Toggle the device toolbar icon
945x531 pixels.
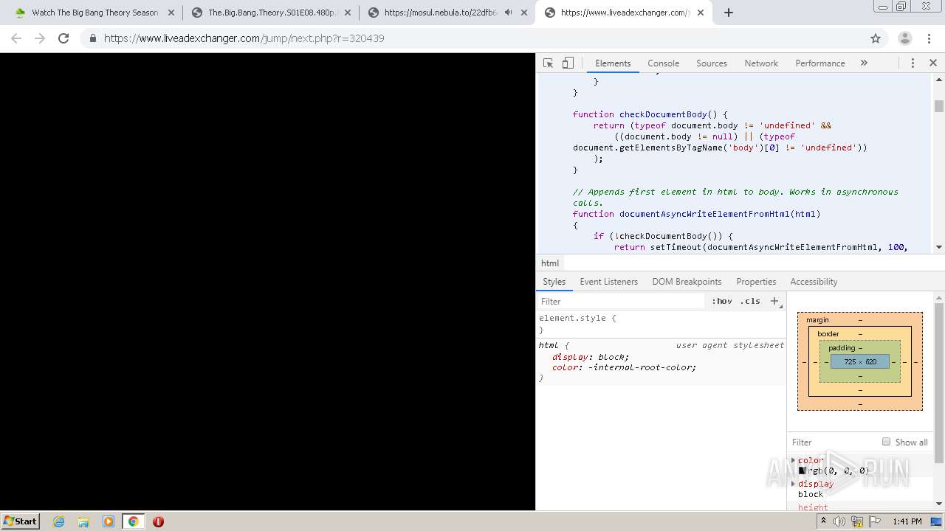tap(568, 63)
